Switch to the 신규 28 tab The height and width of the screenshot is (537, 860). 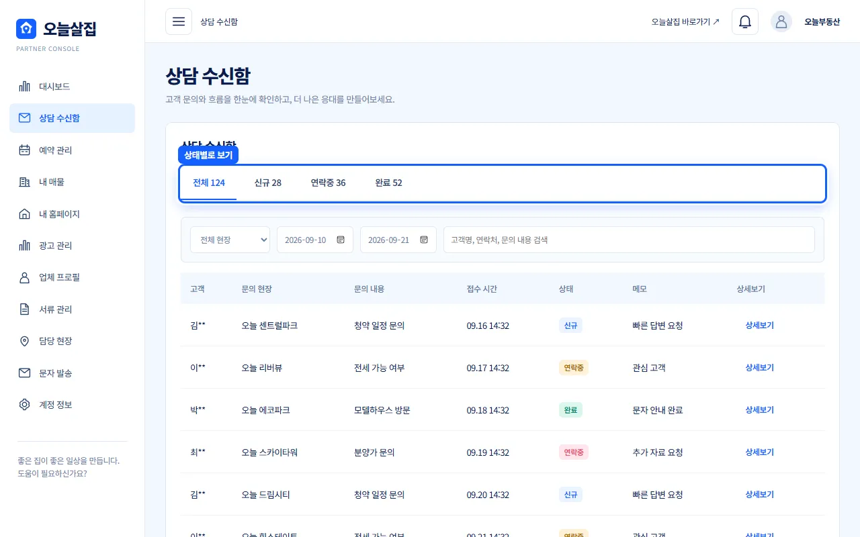pos(268,183)
